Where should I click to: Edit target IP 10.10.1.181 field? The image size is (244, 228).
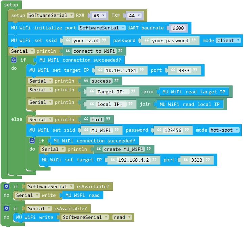pyautogui.click(x=121, y=70)
